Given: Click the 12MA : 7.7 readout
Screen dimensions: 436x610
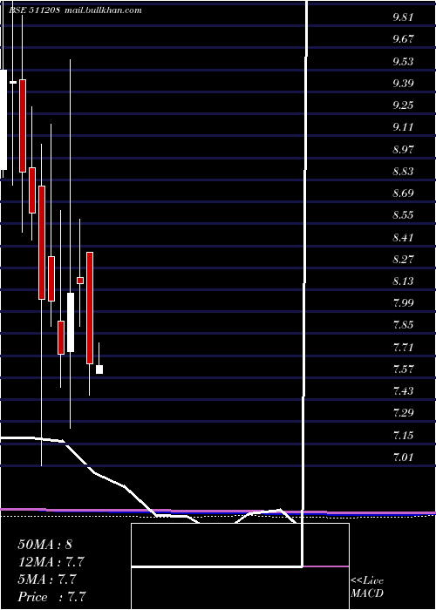Looking at the screenshot, I should [51, 562].
